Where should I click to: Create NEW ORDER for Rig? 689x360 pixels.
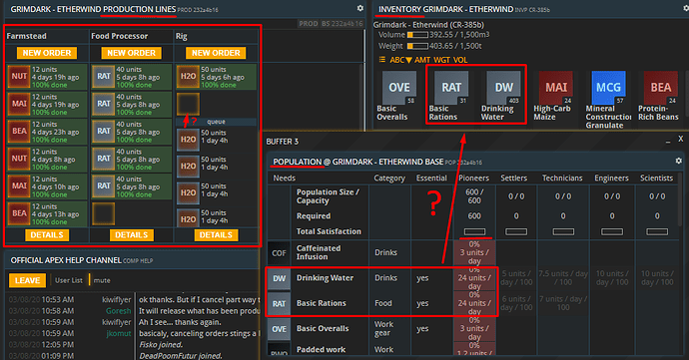point(216,53)
